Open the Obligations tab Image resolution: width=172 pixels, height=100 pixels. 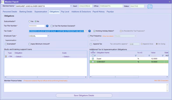54,12
